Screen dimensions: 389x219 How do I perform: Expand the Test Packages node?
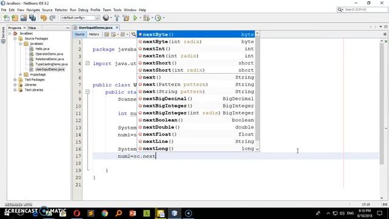15,80
